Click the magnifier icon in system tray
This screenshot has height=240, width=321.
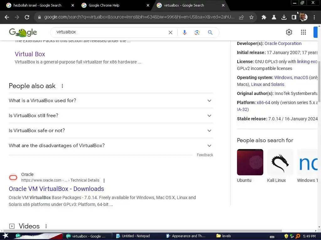point(298,236)
